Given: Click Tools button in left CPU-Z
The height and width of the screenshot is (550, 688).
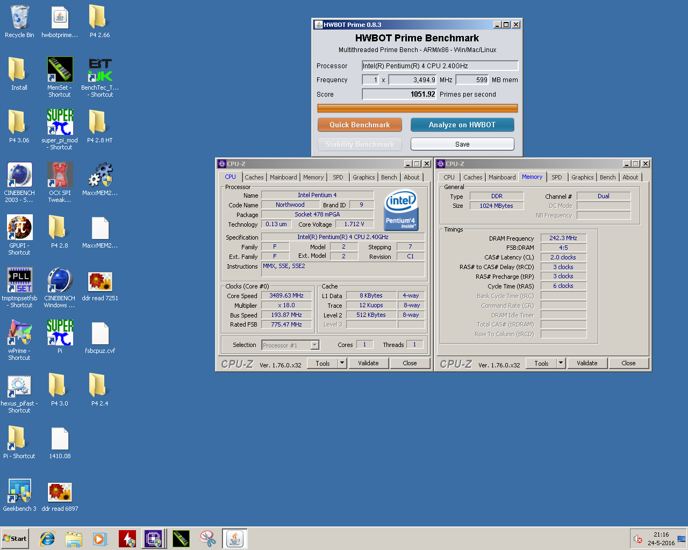Looking at the screenshot, I should coord(322,363).
